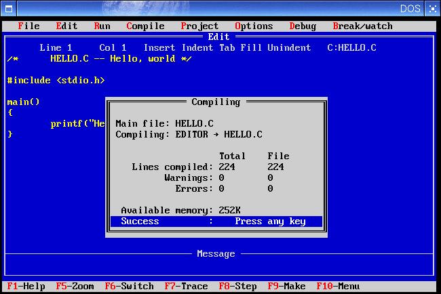Click the Indent mode indicator

[x=197, y=47]
